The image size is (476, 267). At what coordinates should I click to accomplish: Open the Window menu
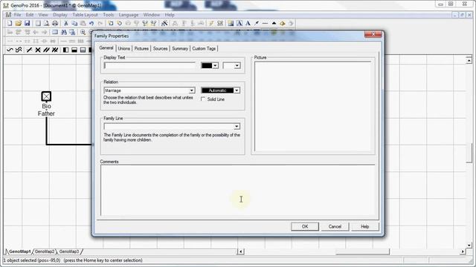tap(152, 15)
